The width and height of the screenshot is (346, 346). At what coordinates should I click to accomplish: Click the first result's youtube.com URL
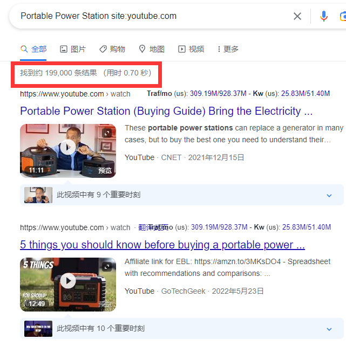point(75,94)
